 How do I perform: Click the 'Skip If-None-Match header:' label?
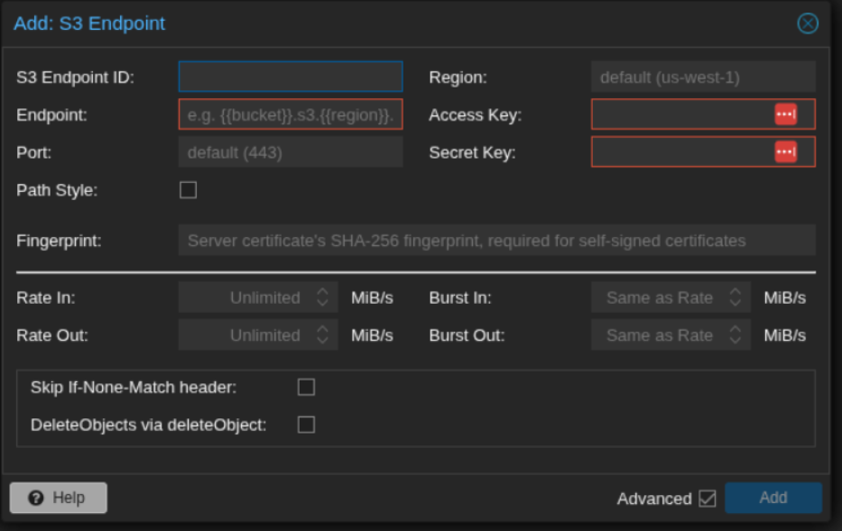tap(134, 387)
